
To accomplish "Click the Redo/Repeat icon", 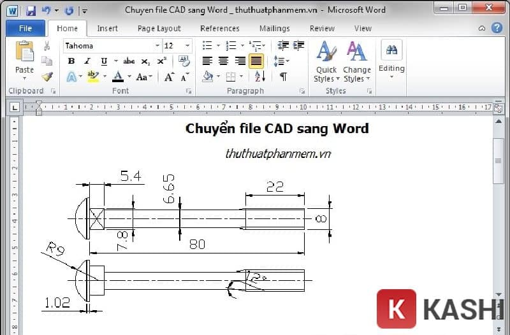I will tap(69, 11).
